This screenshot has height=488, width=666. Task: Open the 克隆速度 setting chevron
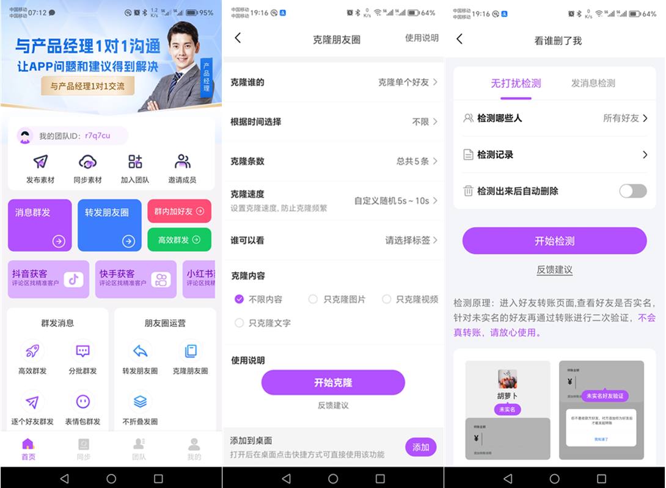435,201
